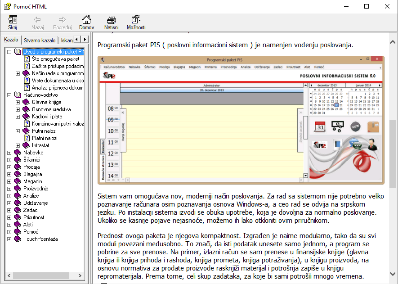Image resolution: width=398 pixels, height=284 pixels.
Task: Expand the Proizvodnja tree node
Action: (9, 189)
